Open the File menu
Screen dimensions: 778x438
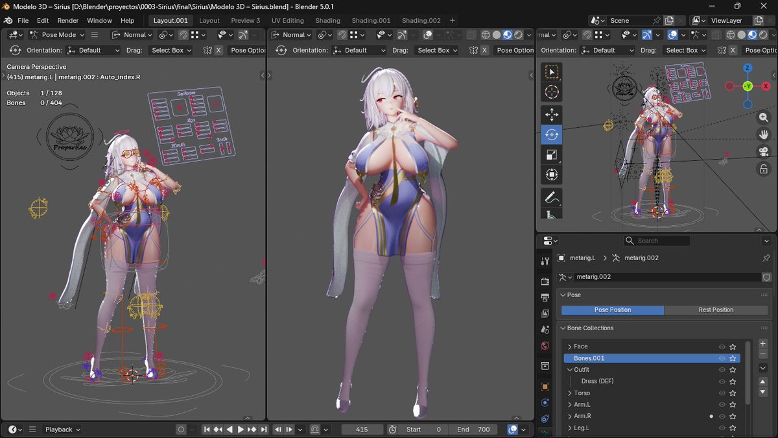pos(23,20)
